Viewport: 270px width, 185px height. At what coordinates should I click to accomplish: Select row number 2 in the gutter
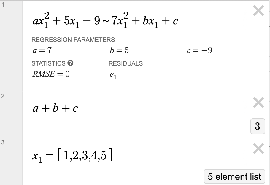[x=3, y=96]
